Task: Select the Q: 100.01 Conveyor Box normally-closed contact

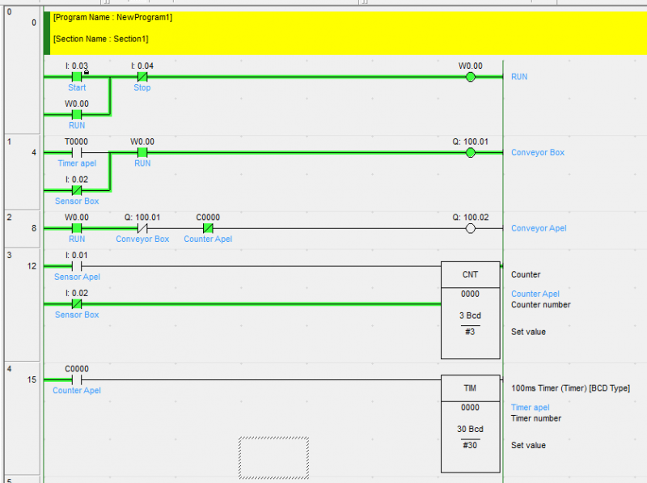Action: [142, 228]
